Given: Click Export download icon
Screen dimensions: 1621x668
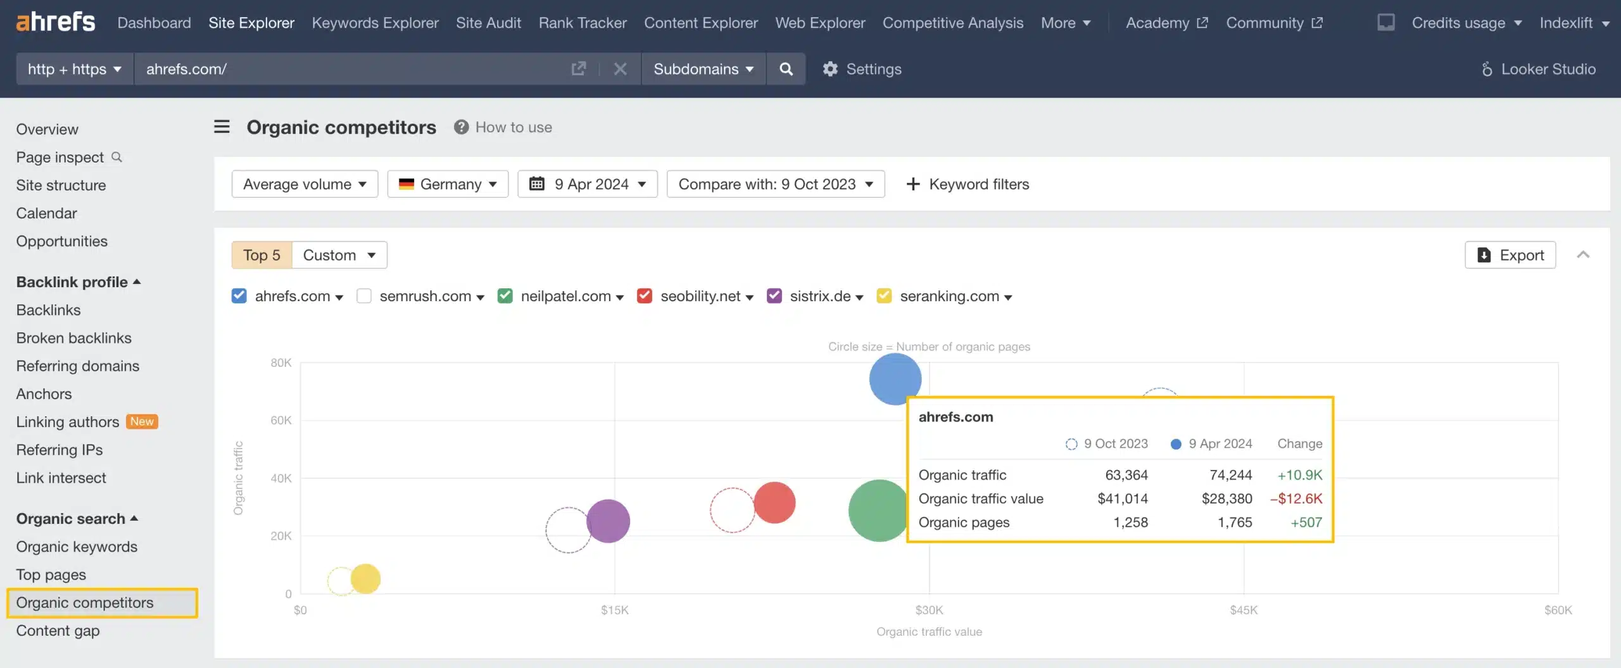Looking at the screenshot, I should click(x=1484, y=255).
